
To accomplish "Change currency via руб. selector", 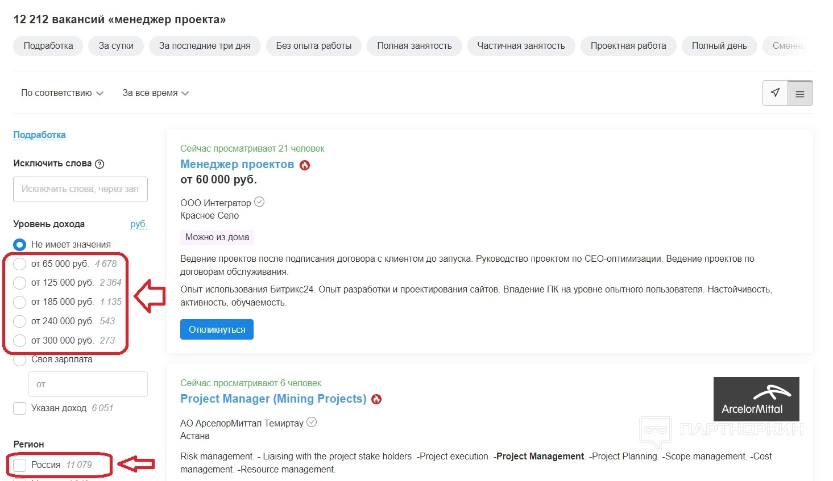I will 138,224.
